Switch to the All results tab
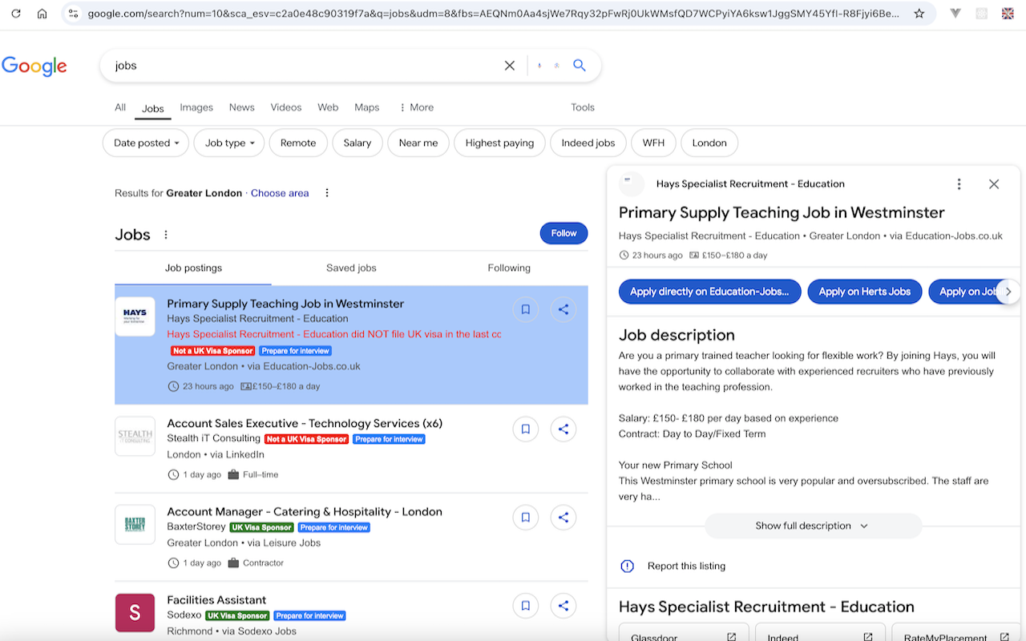The width and height of the screenshot is (1026, 641). (120, 107)
